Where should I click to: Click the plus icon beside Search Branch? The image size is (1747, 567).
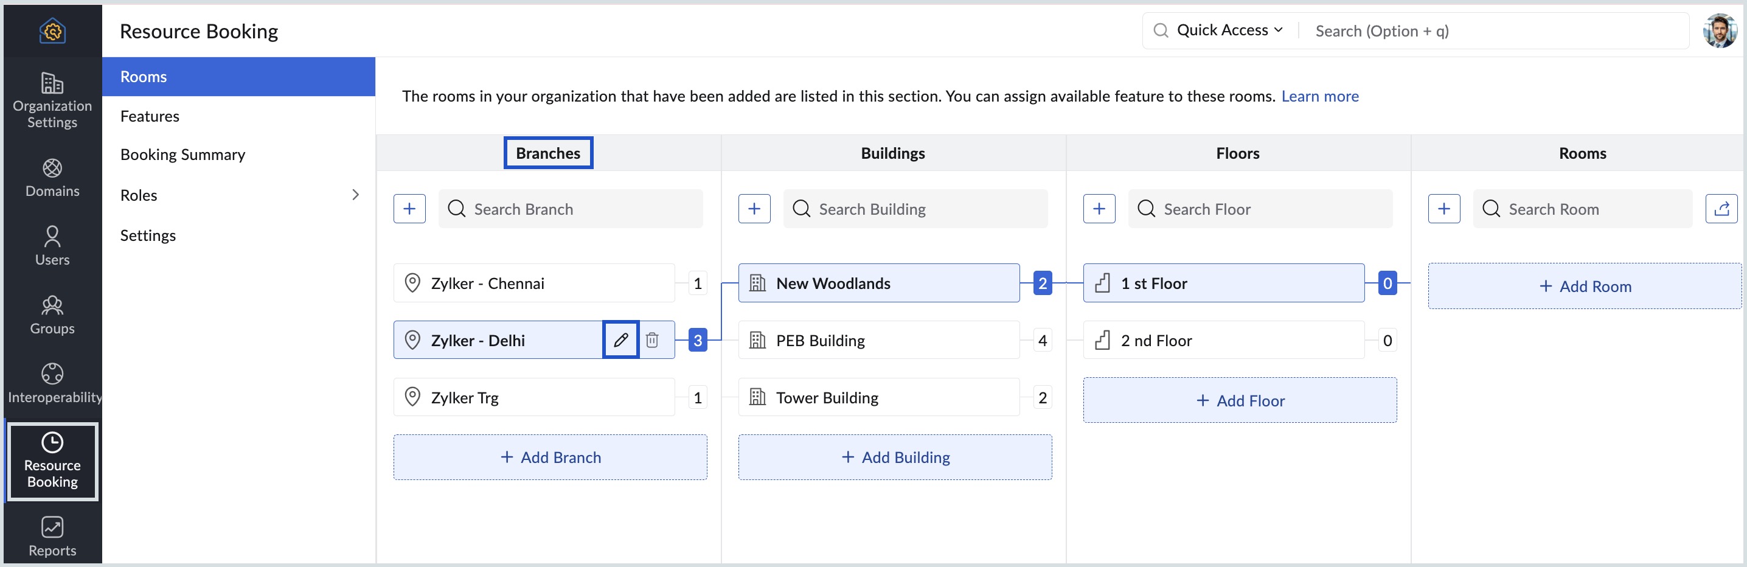tap(409, 209)
